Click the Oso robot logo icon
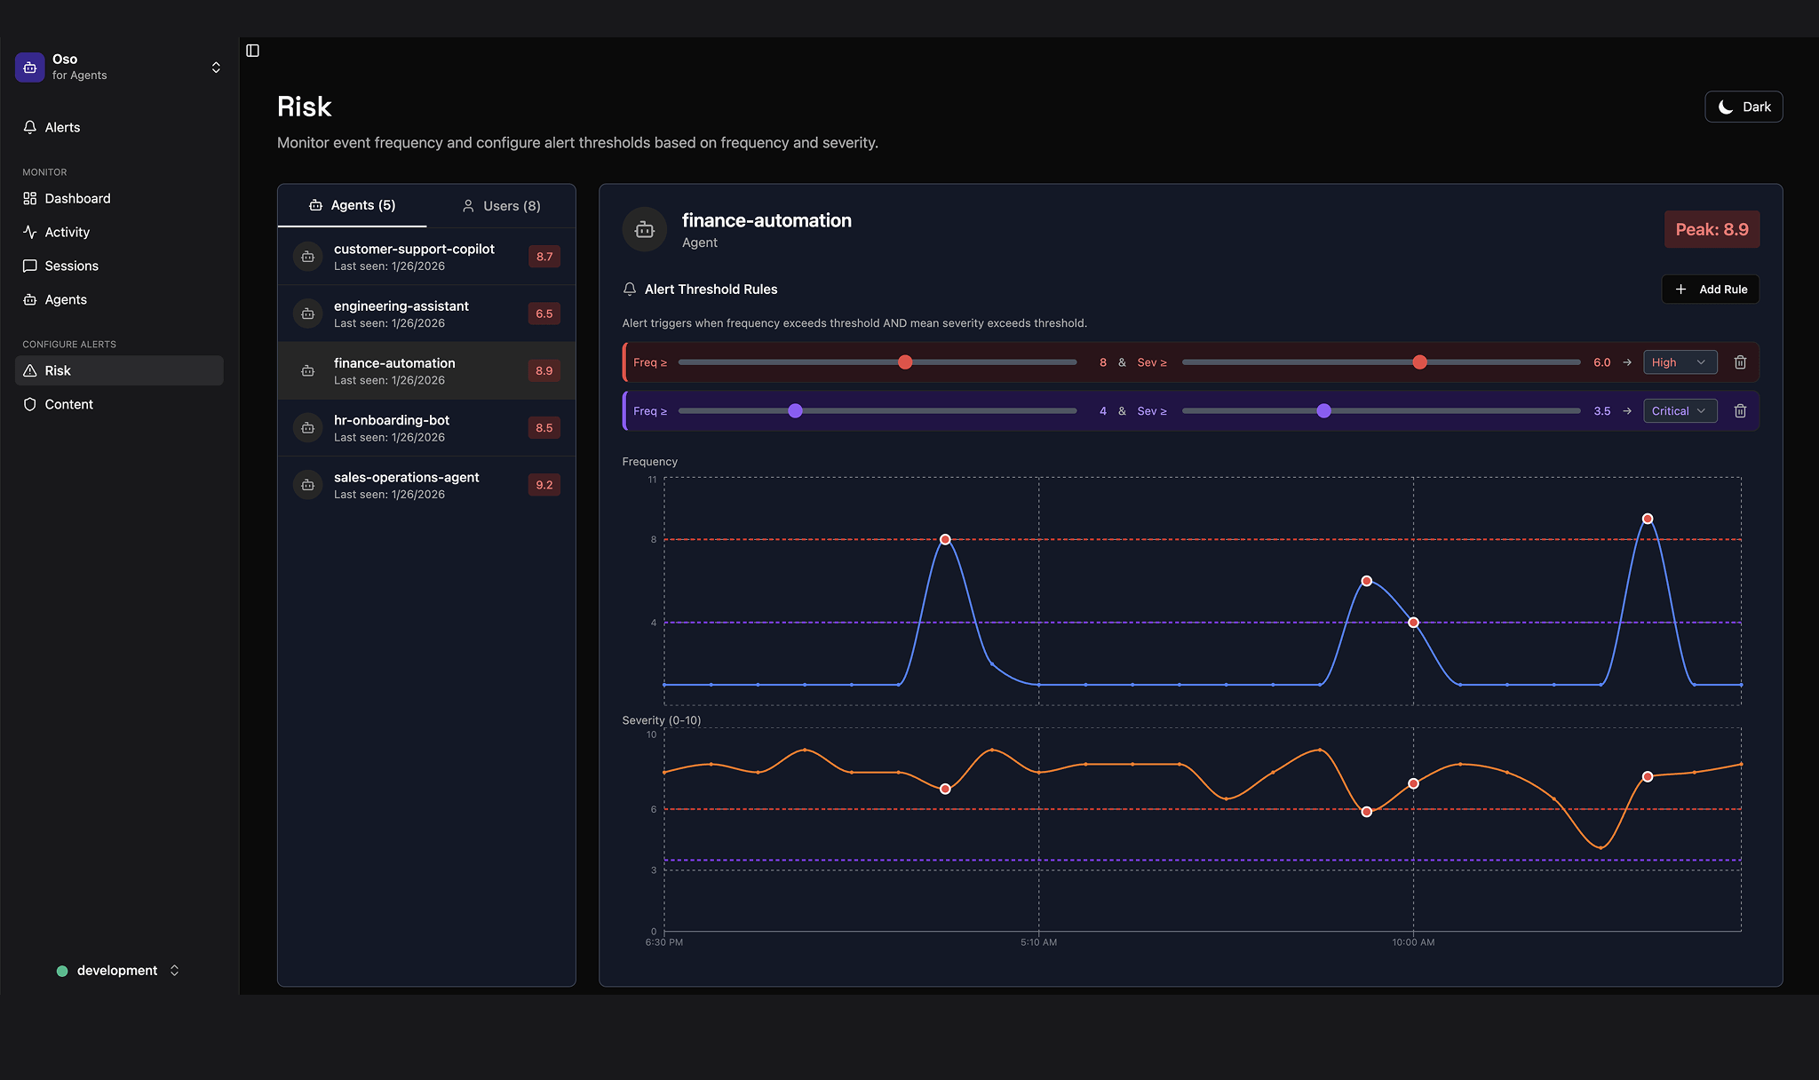The height and width of the screenshot is (1080, 1819). (x=29, y=67)
